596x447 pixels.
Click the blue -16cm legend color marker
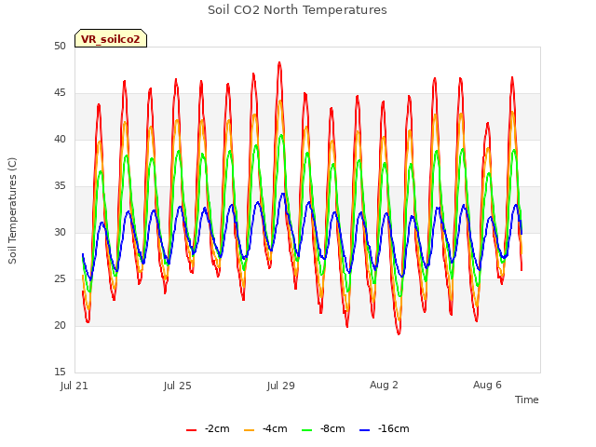click(364, 430)
